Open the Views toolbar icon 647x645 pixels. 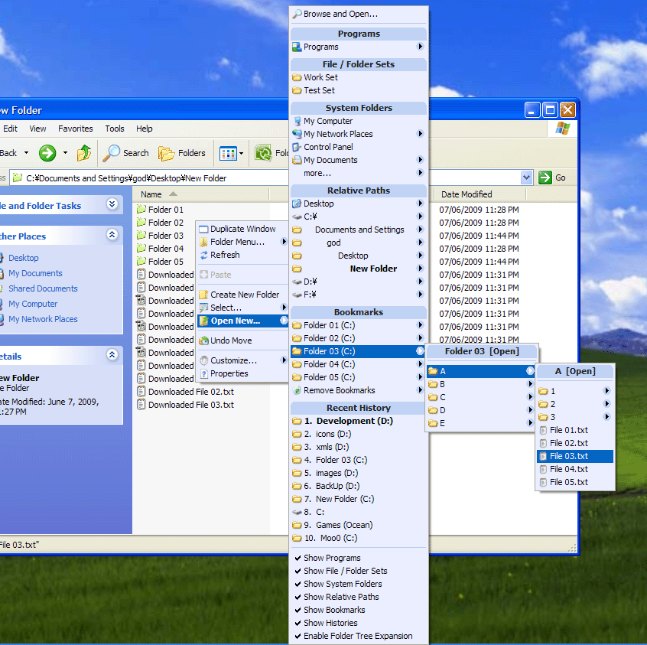(x=228, y=153)
